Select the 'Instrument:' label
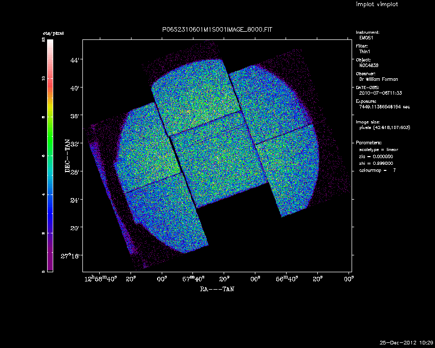 [x=367, y=32]
